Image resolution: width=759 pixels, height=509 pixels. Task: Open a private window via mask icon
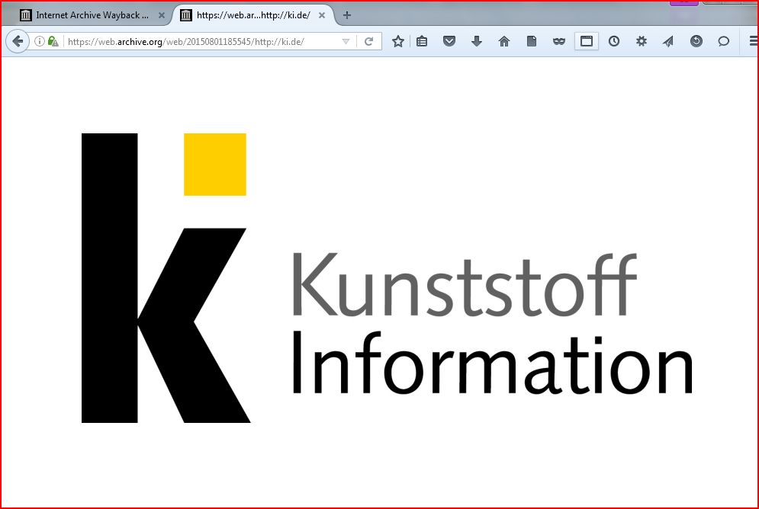[x=559, y=42]
